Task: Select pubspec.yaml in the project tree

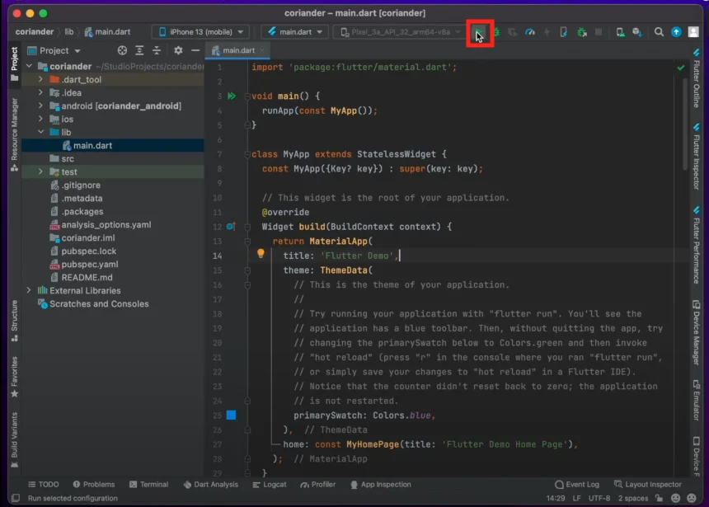Action: [89, 265]
